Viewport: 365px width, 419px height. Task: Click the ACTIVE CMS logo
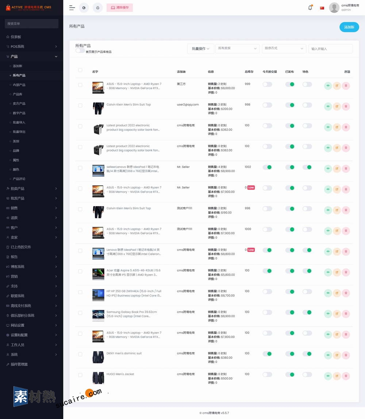(x=28, y=7)
